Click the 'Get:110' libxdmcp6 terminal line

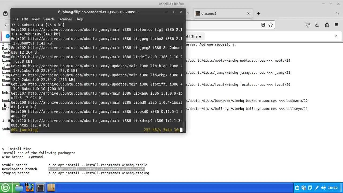point(97,123)
